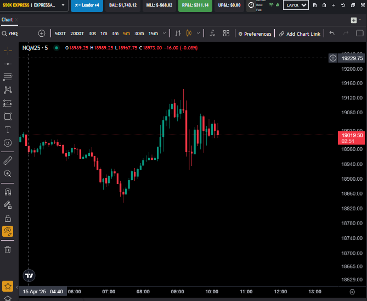Toggle the green market status dot
The image size is (367, 301).
coord(56,48)
